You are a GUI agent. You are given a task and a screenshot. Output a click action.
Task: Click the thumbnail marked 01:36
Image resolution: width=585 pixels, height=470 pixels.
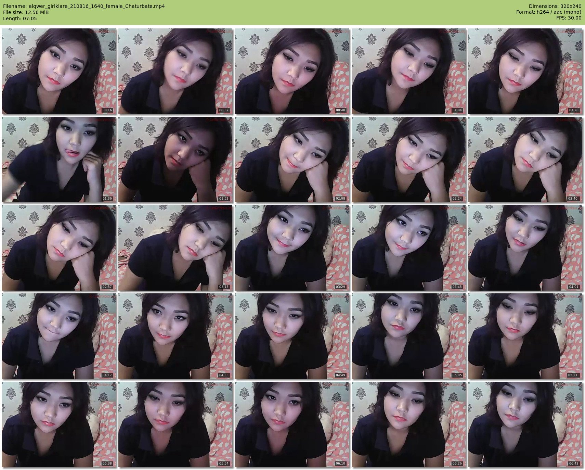[x=59, y=160]
